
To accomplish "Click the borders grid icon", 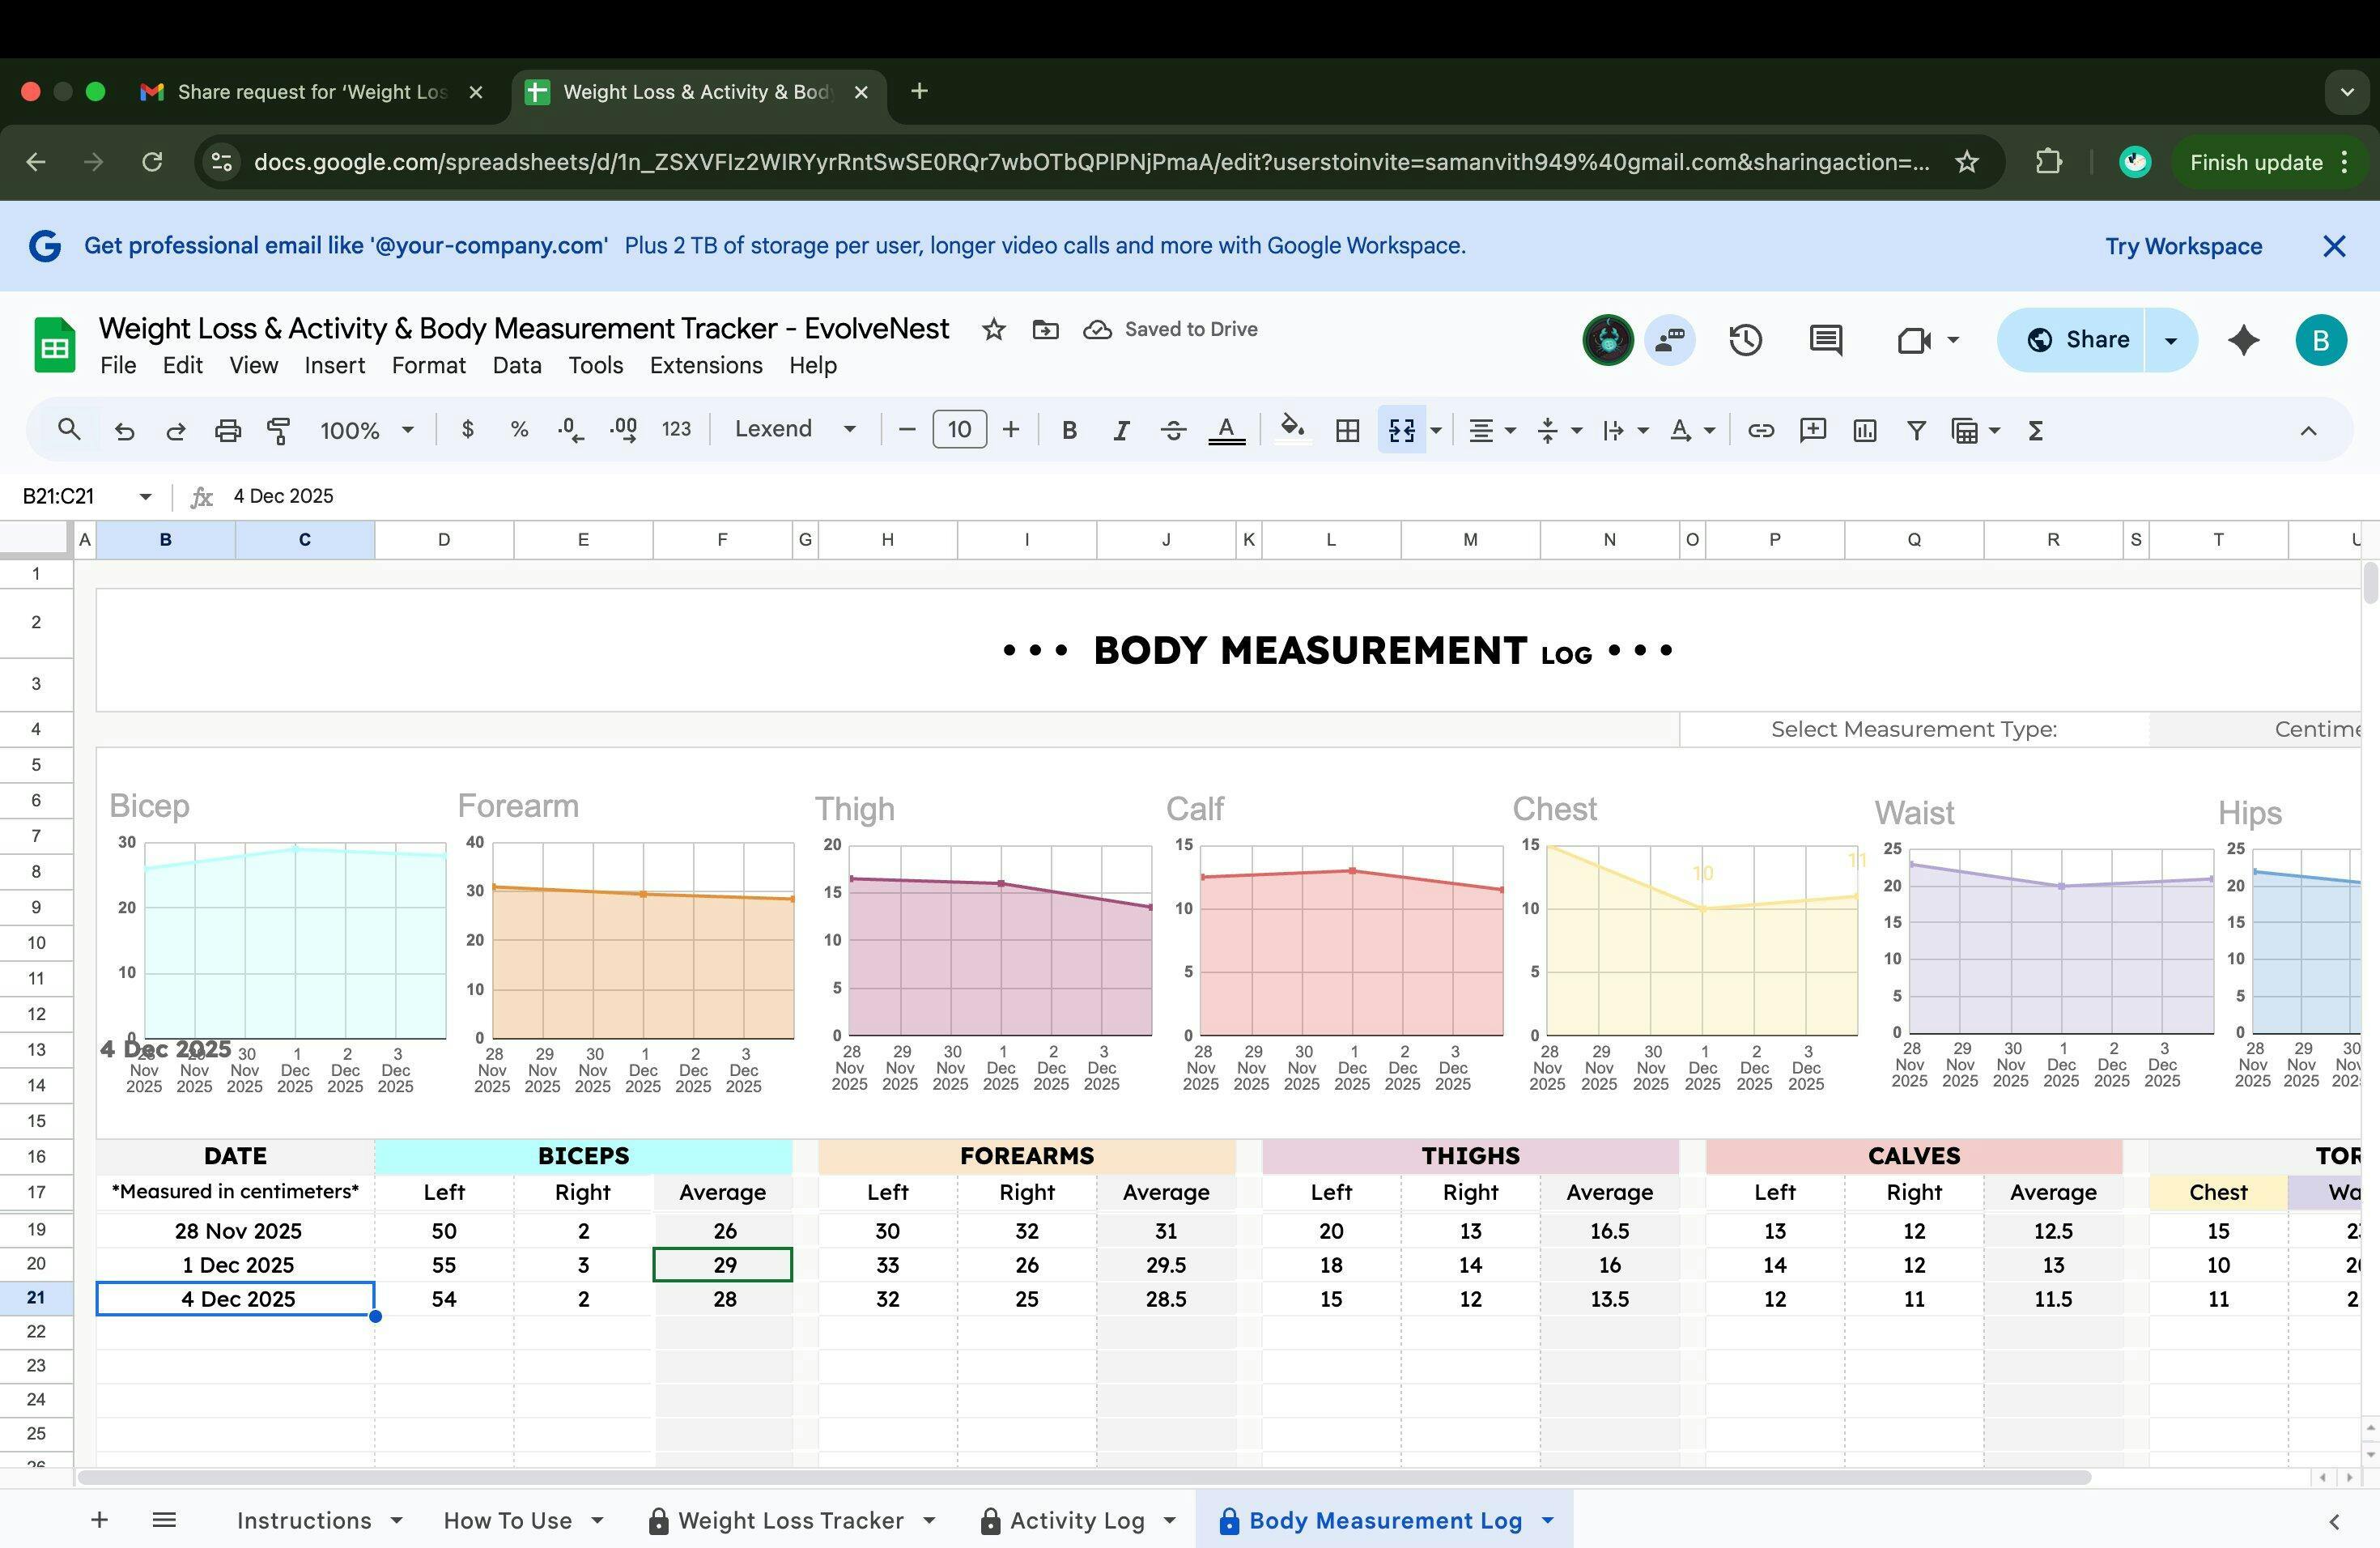I will point(1347,430).
